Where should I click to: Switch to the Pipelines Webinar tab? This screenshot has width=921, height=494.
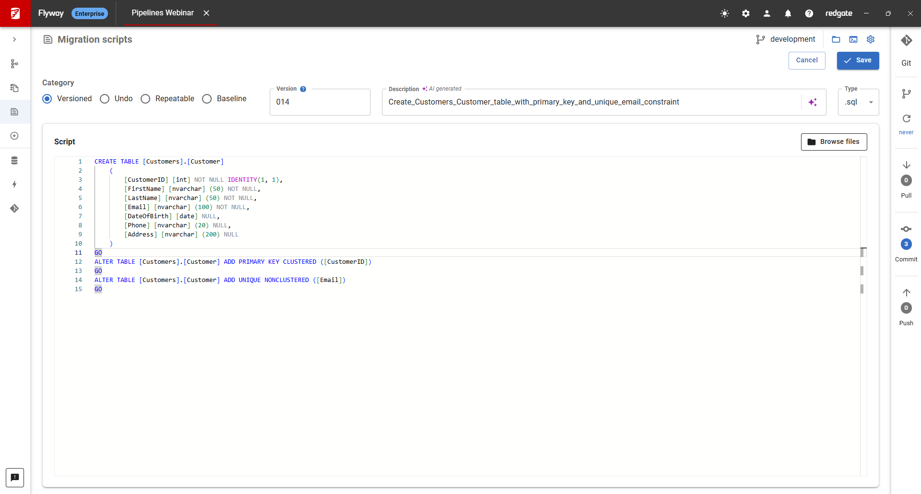[x=163, y=13]
